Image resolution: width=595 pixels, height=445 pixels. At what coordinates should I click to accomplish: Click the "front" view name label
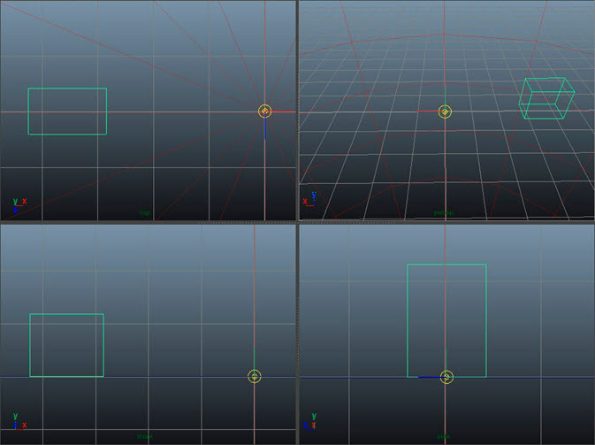(145, 436)
